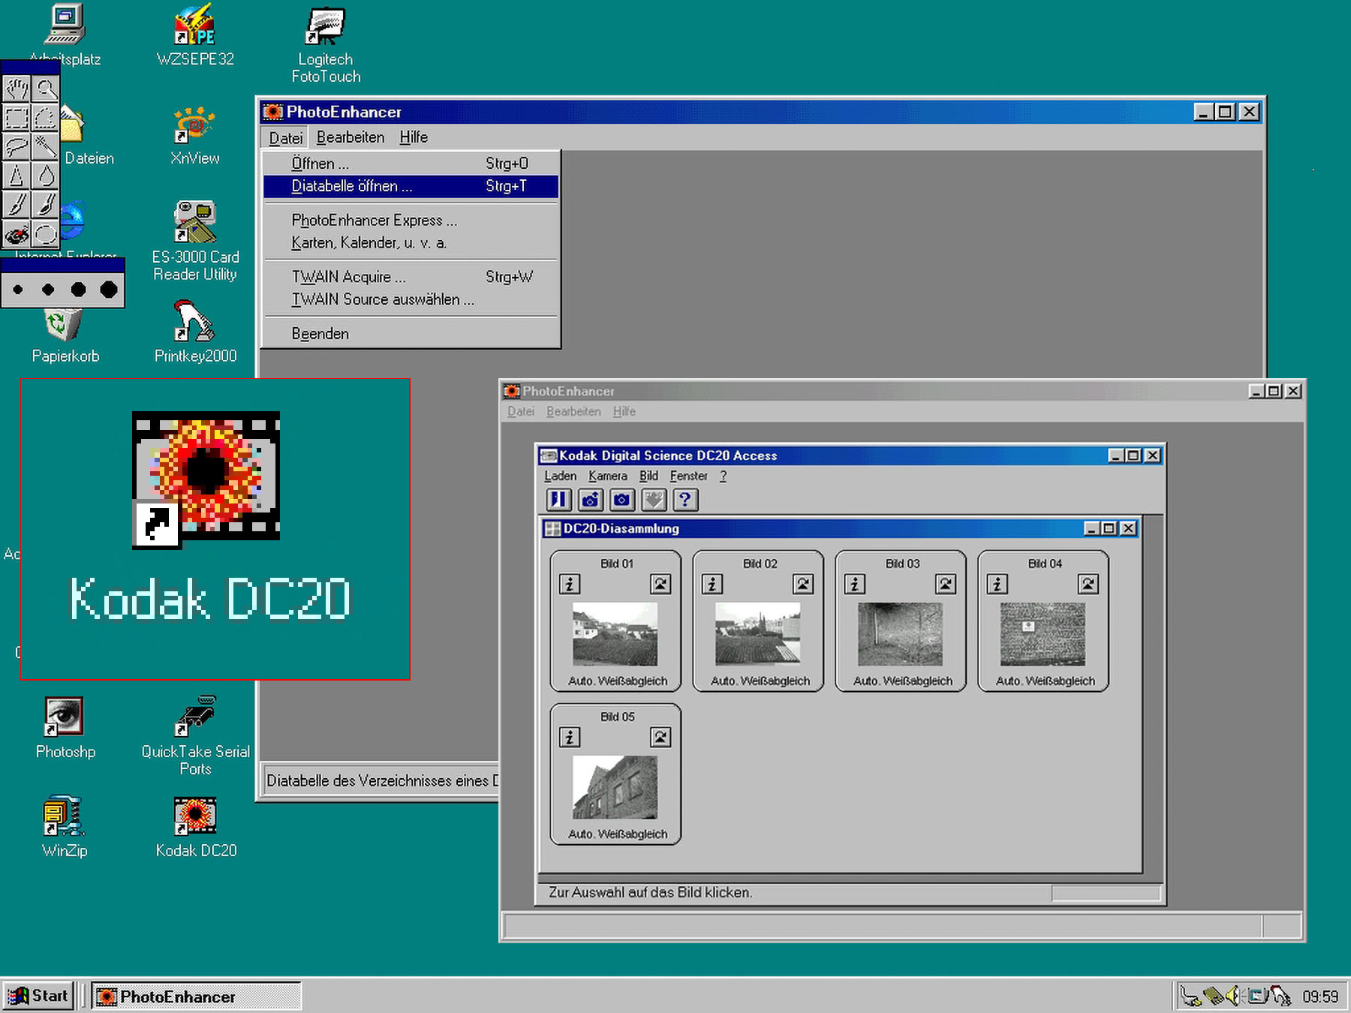Show info for Bild 03
1351x1013 pixels.
click(x=855, y=584)
